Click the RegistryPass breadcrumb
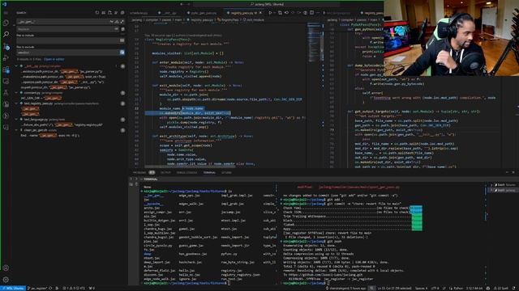The width and height of the screenshot is (519, 291). [x=228, y=19]
